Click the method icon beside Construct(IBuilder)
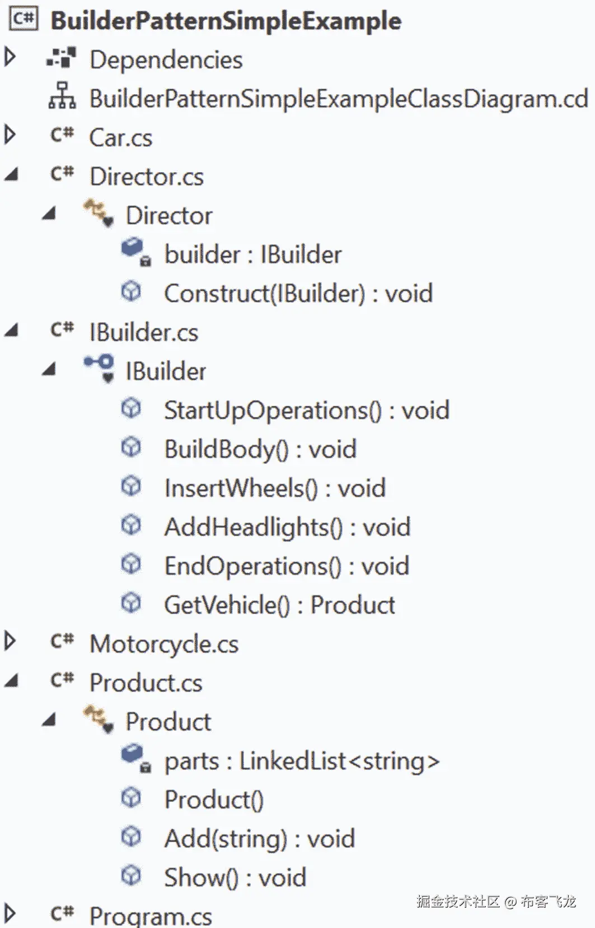This screenshot has width=595, height=928. (133, 293)
